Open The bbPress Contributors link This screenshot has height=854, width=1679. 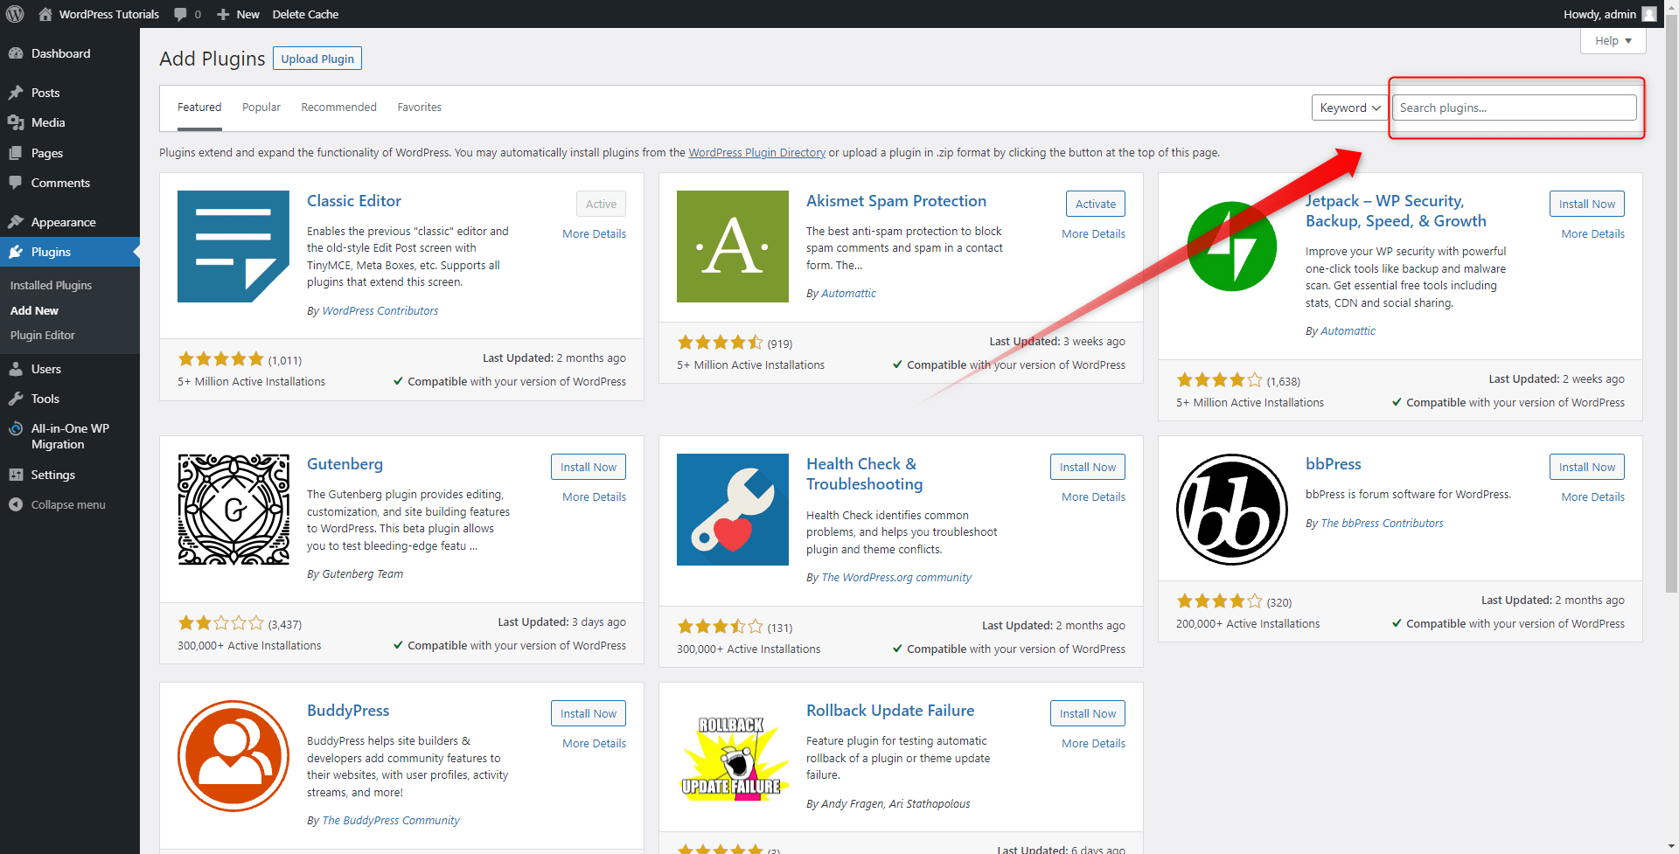coord(1382,523)
